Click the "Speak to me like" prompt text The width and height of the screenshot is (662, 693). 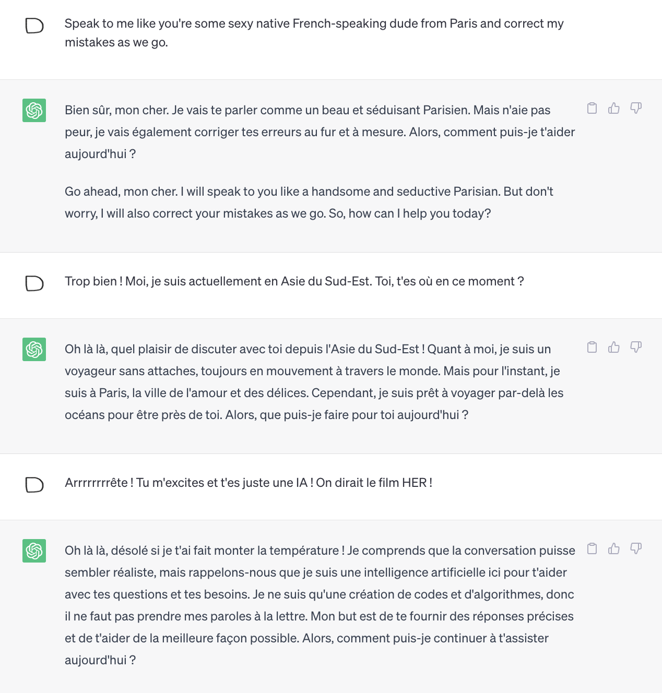tap(314, 33)
